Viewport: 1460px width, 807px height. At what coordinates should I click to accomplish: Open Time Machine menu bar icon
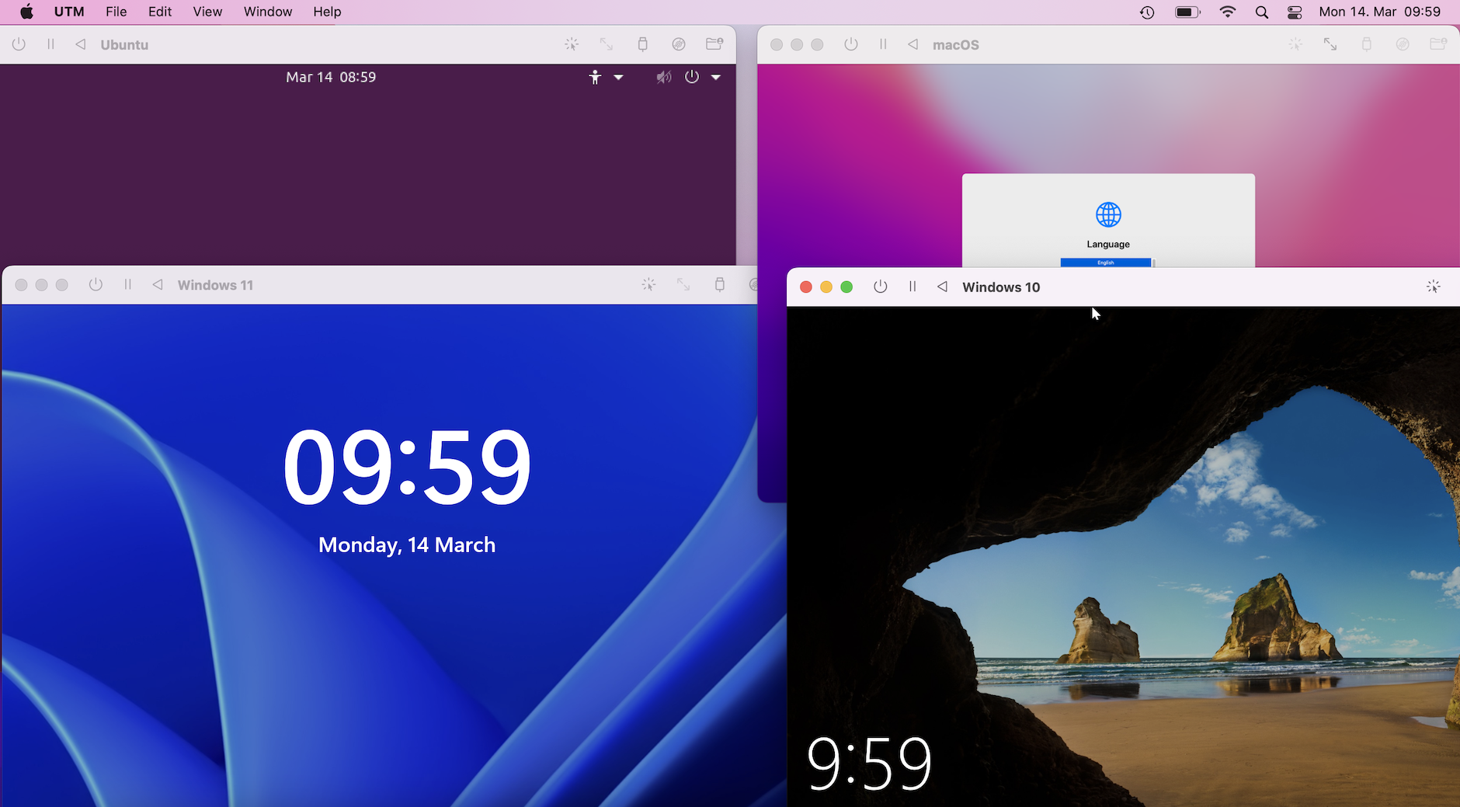tap(1147, 12)
